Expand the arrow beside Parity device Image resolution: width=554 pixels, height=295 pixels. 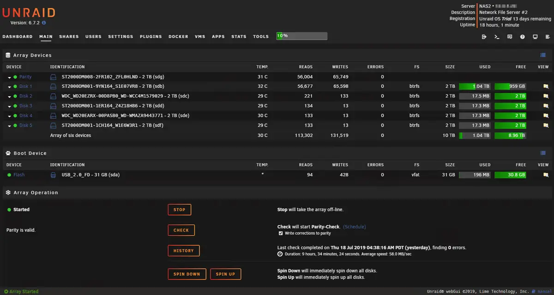pyautogui.click(x=9, y=77)
